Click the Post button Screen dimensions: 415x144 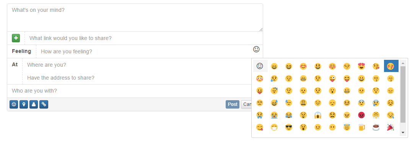click(x=233, y=104)
